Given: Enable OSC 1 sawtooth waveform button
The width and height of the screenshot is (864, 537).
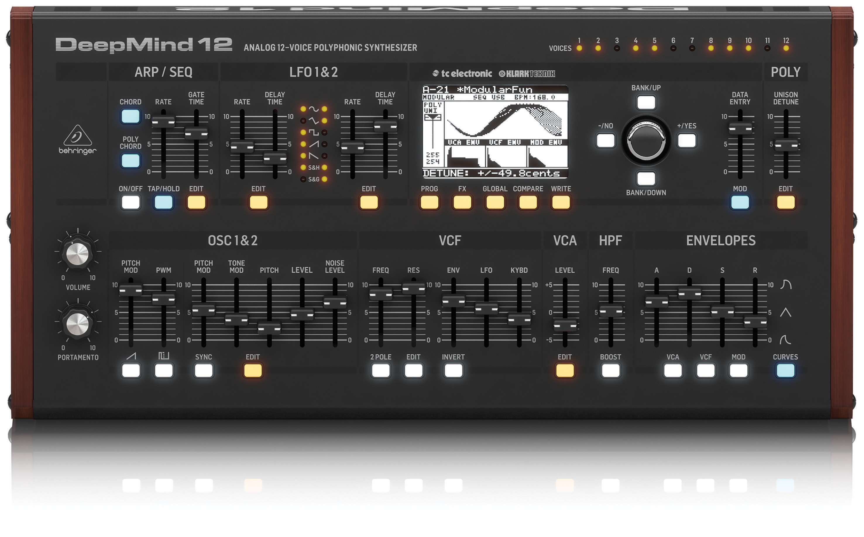Looking at the screenshot, I should 130,370.
